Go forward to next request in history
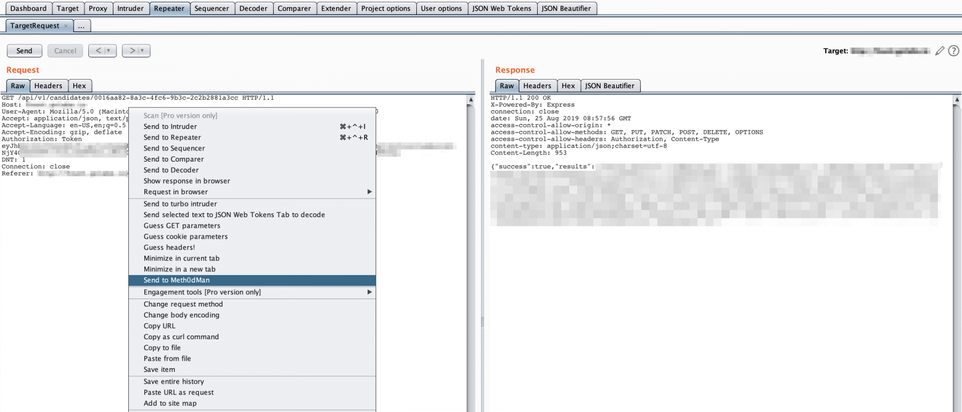This screenshot has height=412, width=962. [131, 51]
